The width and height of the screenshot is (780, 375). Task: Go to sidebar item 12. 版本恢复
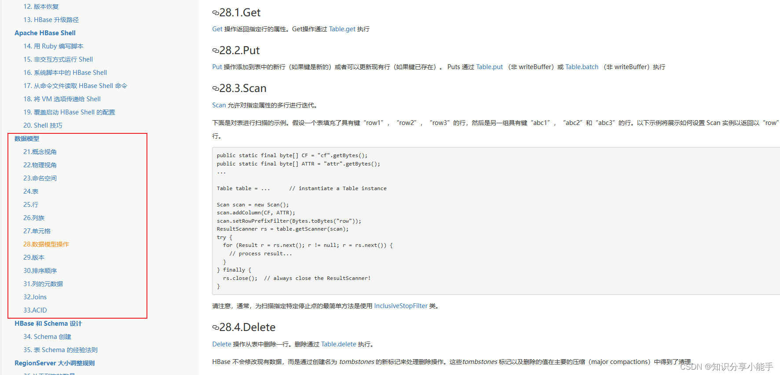click(x=41, y=7)
